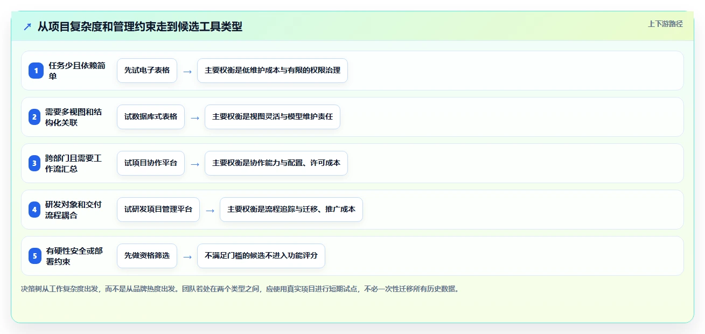The width and height of the screenshot is (705, 334).
Task: Click the 不满足门槛的候选不进入功能评分 box
Action: click(261, 256)
